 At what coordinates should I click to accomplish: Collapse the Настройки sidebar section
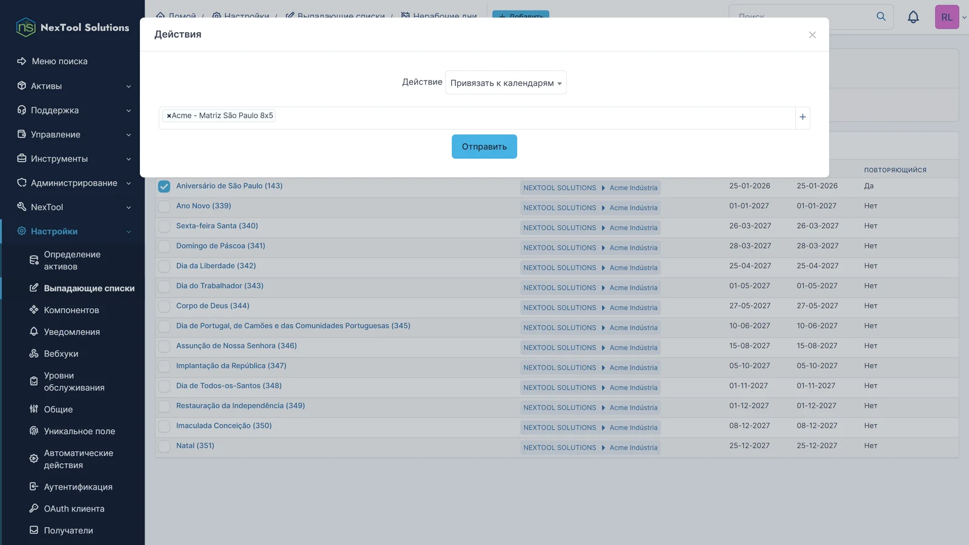[128, 232]
